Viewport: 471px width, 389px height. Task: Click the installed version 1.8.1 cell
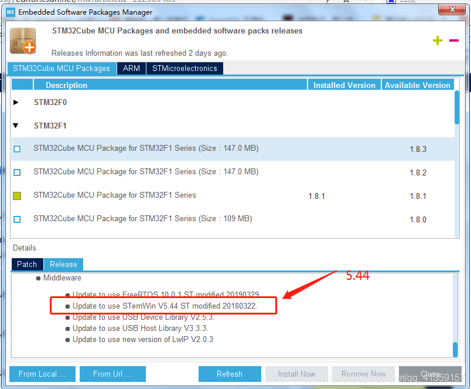(316, 196)
